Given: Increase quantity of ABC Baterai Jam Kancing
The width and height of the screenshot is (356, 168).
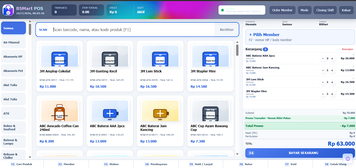Looking at the screenshot, I should pos(332,70).
